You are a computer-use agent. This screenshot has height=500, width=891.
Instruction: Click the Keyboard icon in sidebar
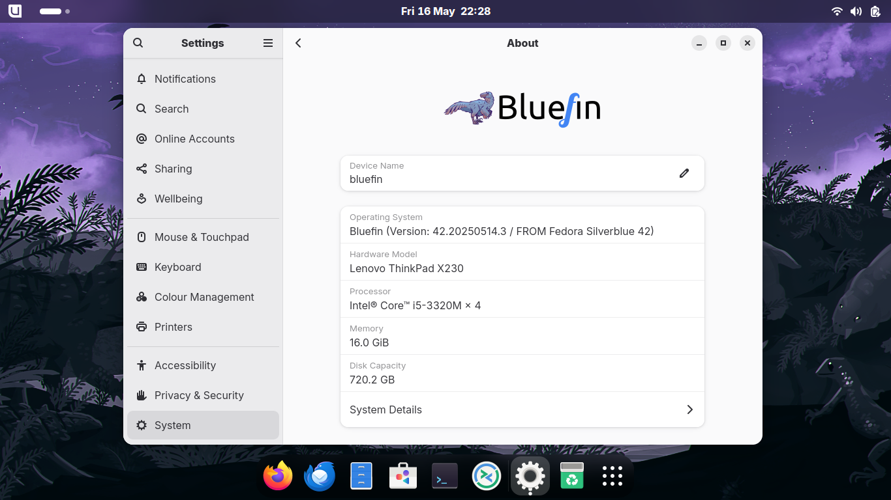click(x=142, y=267)
